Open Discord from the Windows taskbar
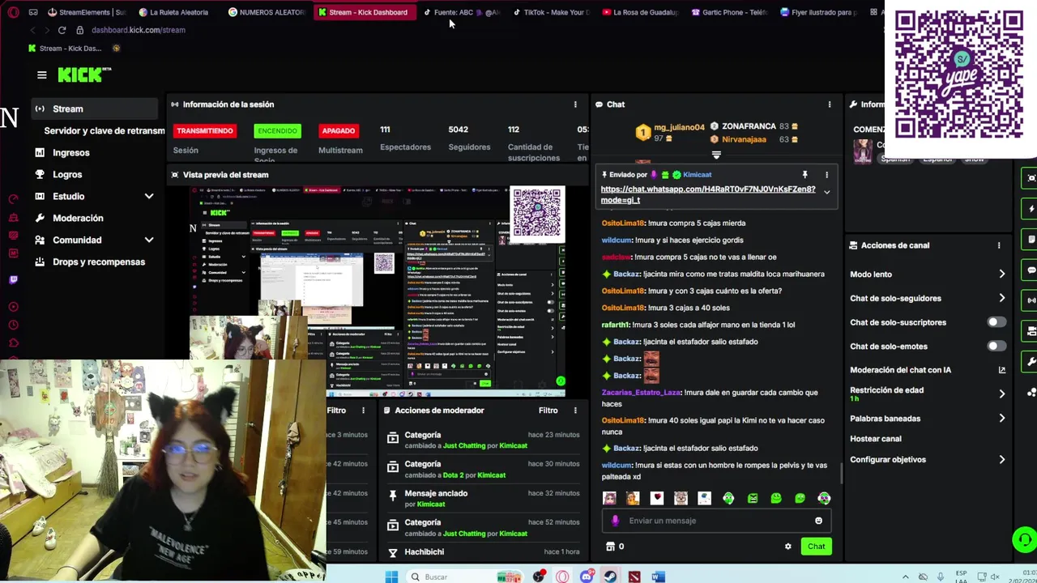Viewport: 1037px width, 583px height. [587, 577]
